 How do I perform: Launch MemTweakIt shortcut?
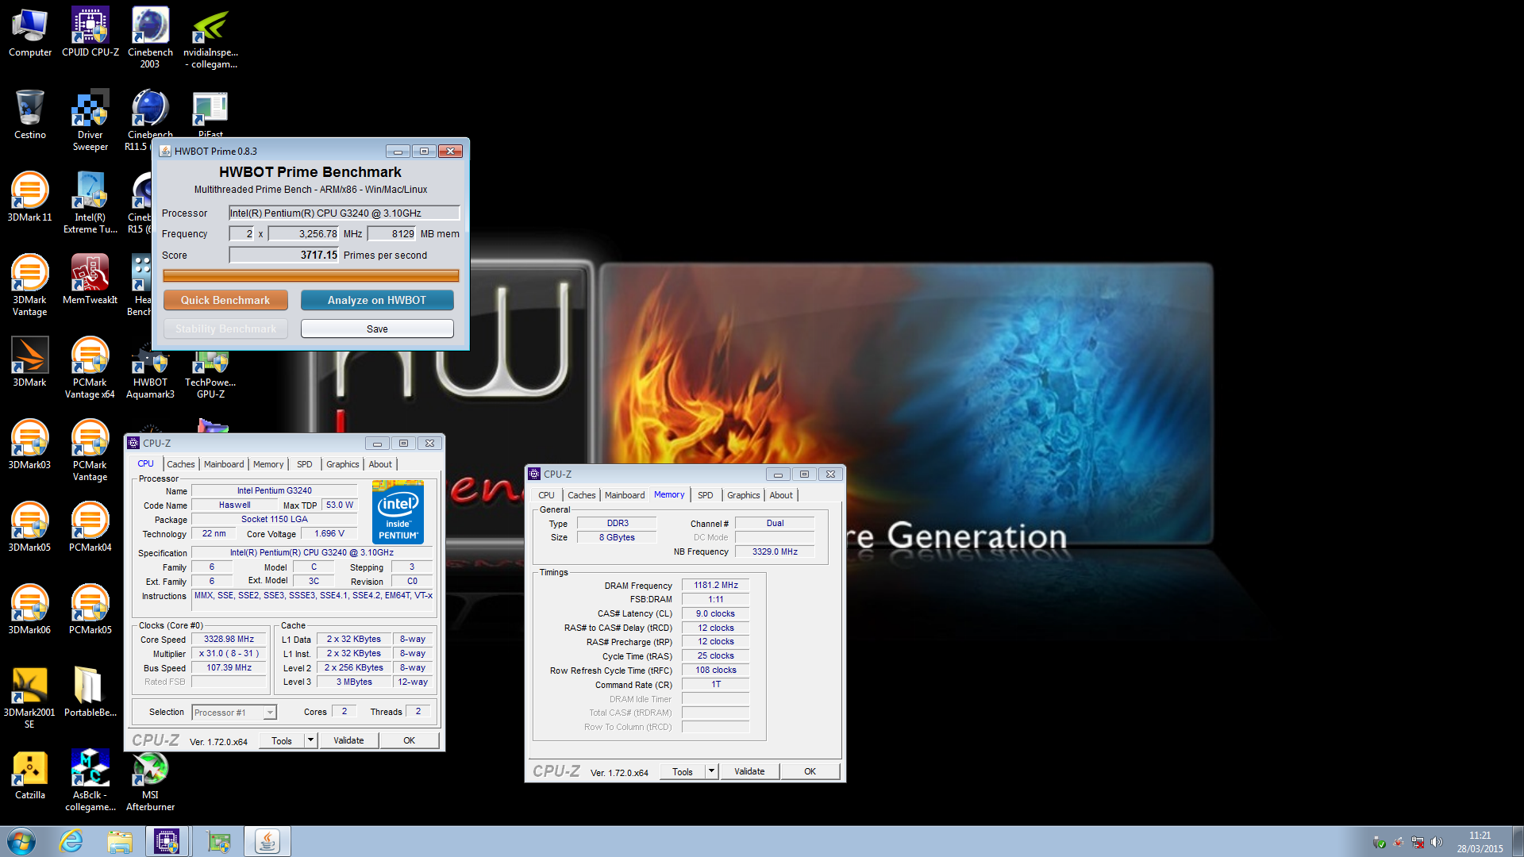90,279
